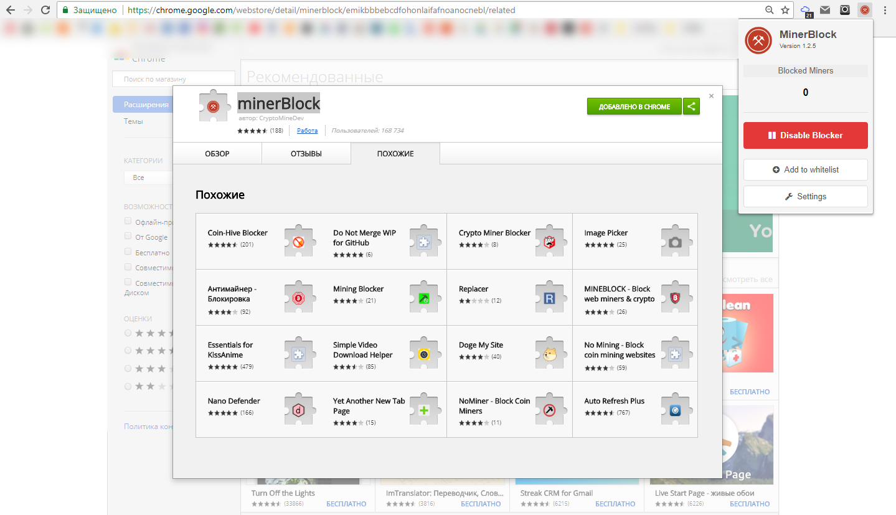
Task: Share minerBlock via the green share icon
Action: click(691, 106)
